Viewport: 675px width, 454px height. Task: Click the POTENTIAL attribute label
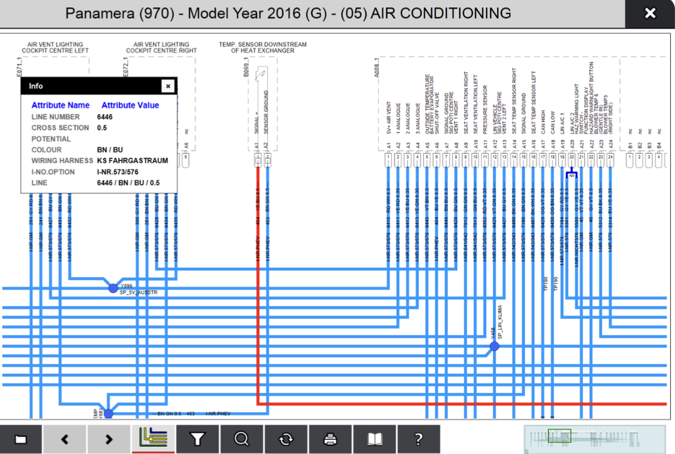51,139
